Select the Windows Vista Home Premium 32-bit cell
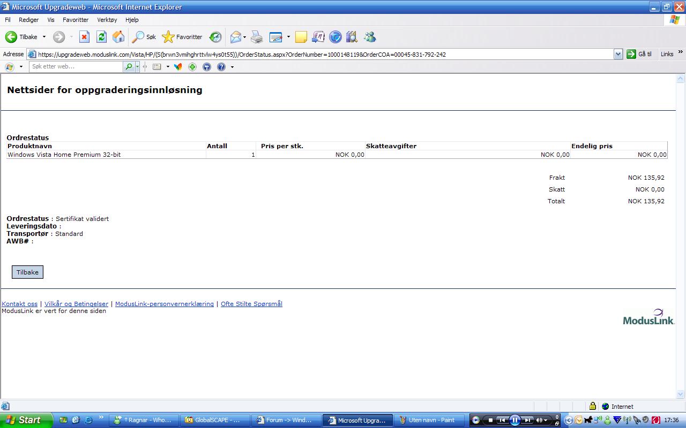This screenshot has height=428, width=686. (x=106, y=155)
